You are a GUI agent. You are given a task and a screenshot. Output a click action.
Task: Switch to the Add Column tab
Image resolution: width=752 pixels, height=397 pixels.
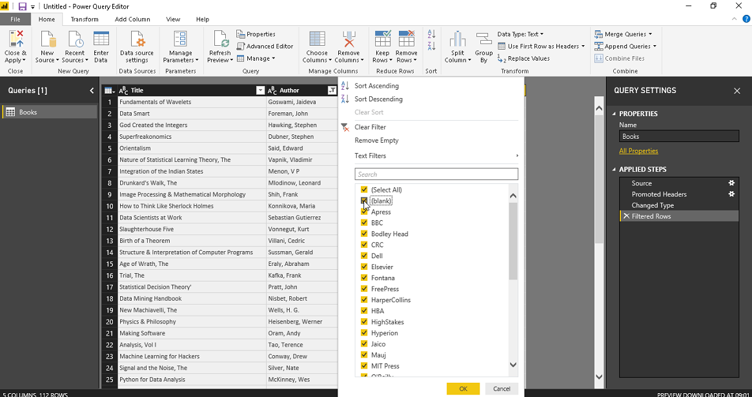click(x=132, y=19)
